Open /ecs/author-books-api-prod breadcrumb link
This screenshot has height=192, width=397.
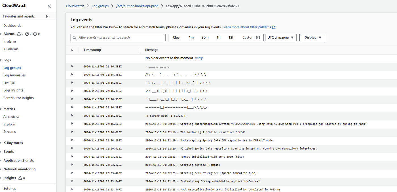(137, 6)
